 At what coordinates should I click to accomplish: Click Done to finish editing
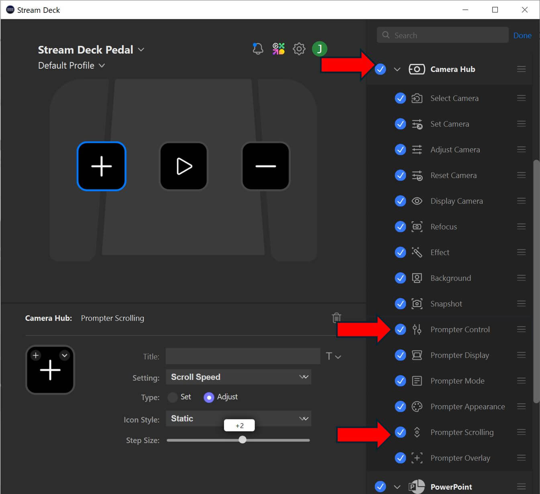click(x=522, y=35)
